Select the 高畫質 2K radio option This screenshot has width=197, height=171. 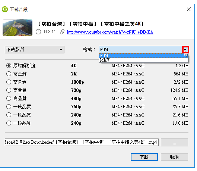9,74
